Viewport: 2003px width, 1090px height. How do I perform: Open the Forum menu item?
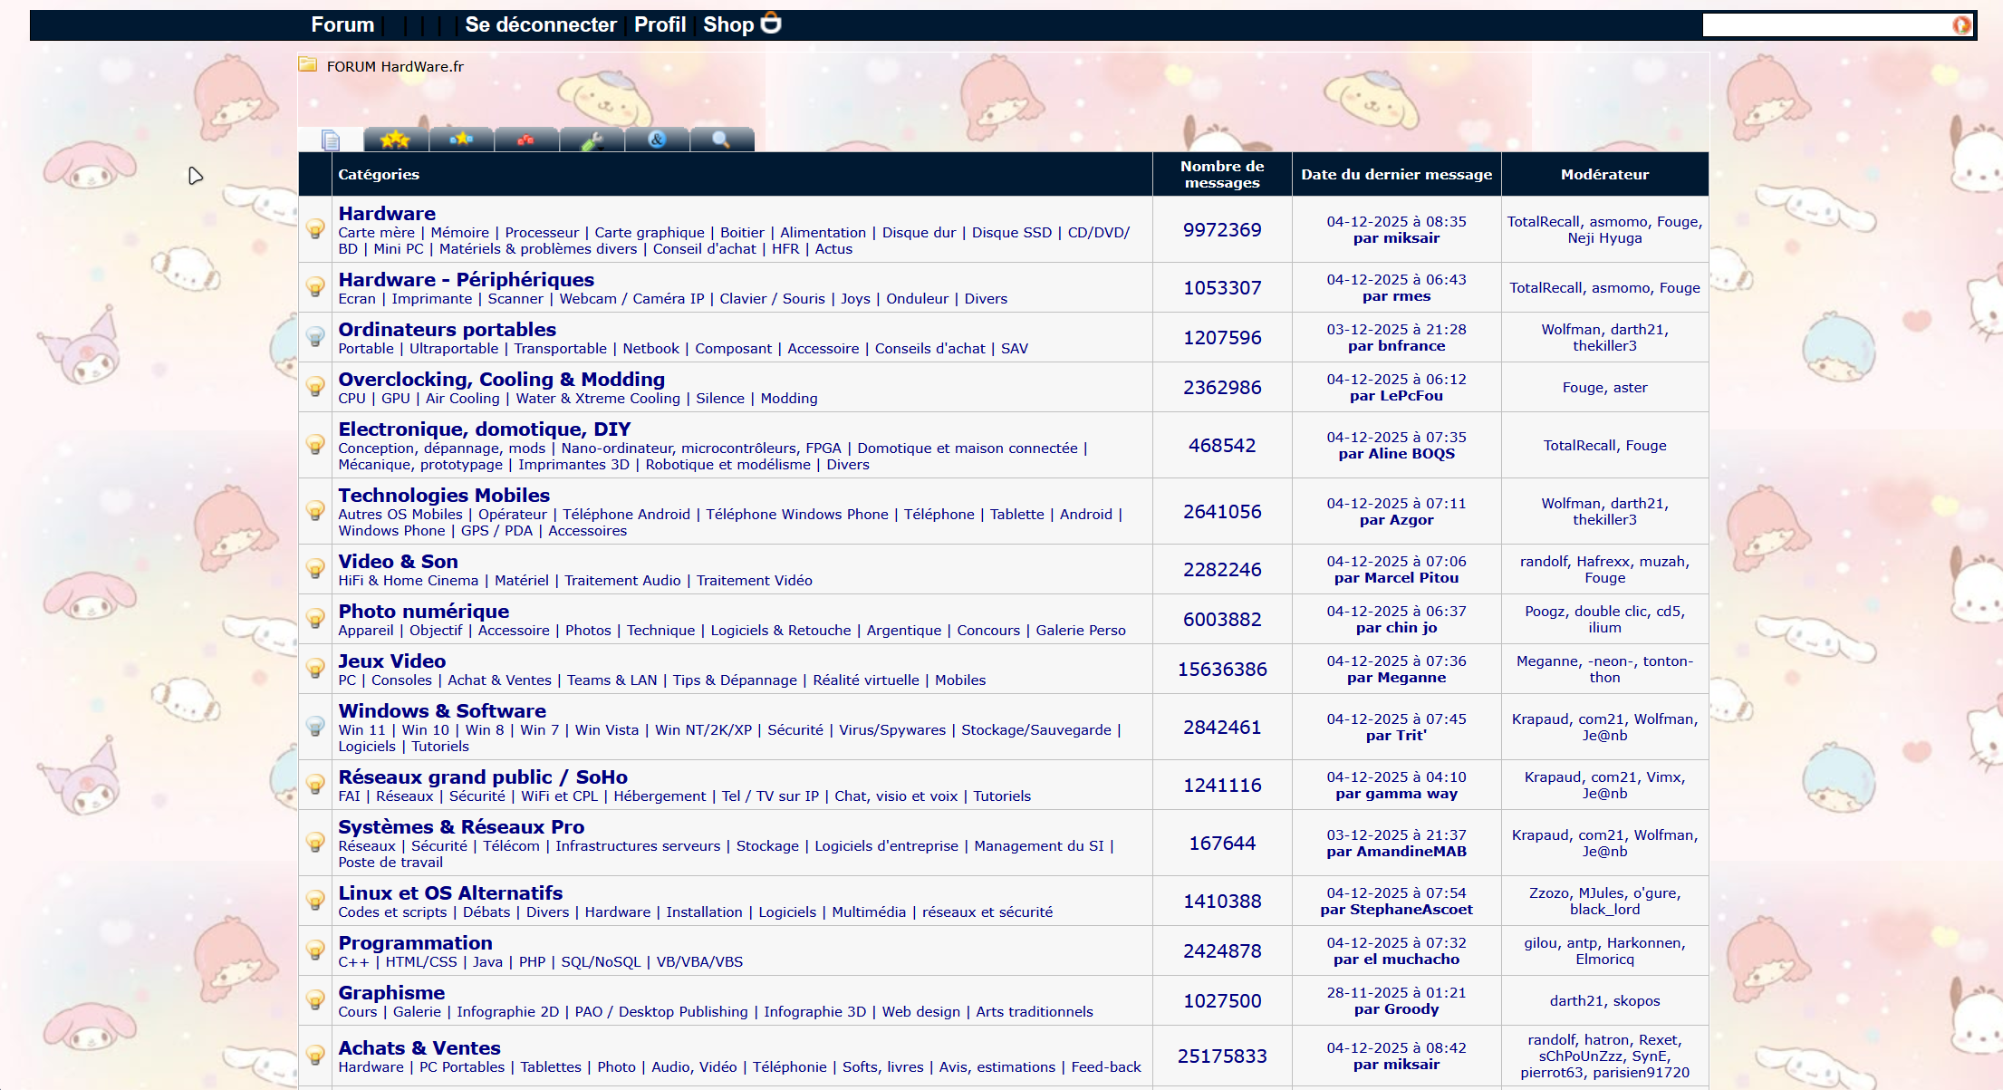[342, 25]
